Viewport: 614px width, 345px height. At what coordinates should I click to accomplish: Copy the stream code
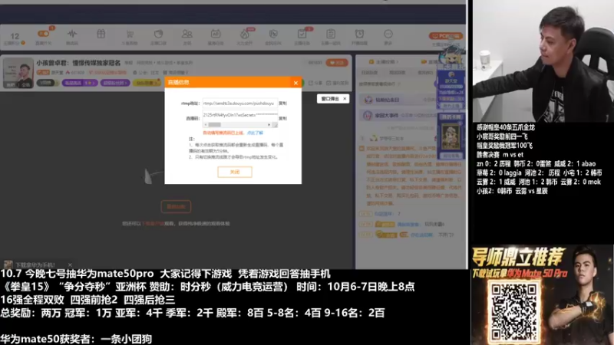tap(282, 118)
